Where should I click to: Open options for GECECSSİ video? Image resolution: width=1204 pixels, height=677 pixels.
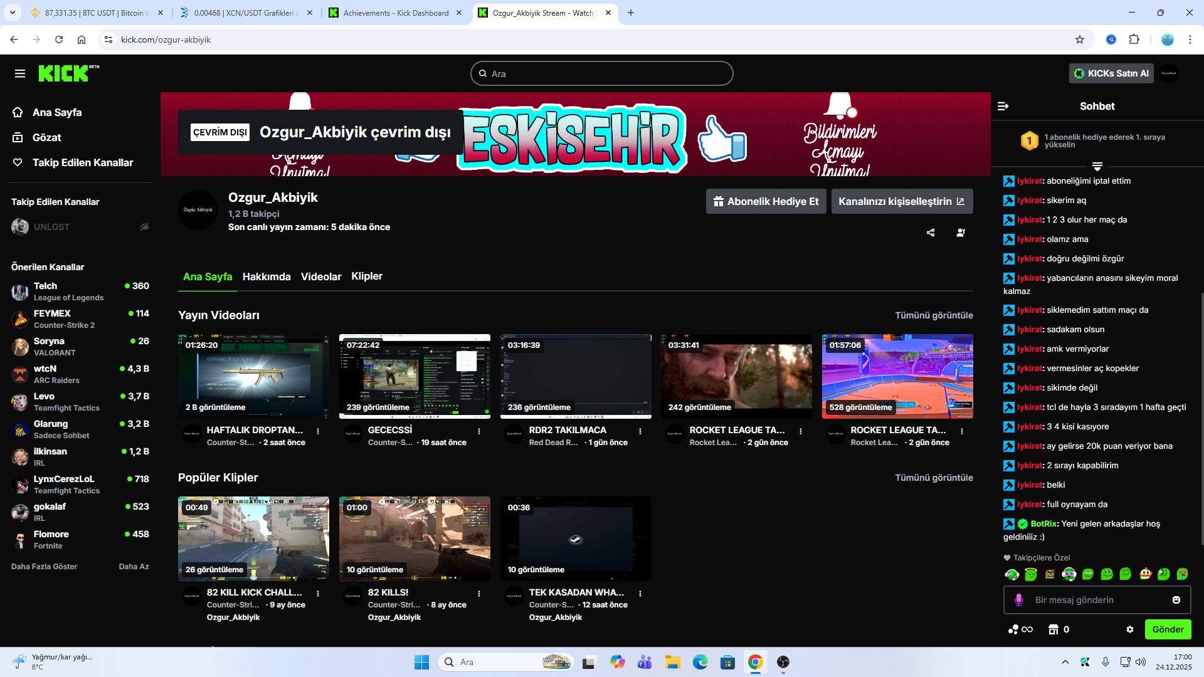point(479,431)
